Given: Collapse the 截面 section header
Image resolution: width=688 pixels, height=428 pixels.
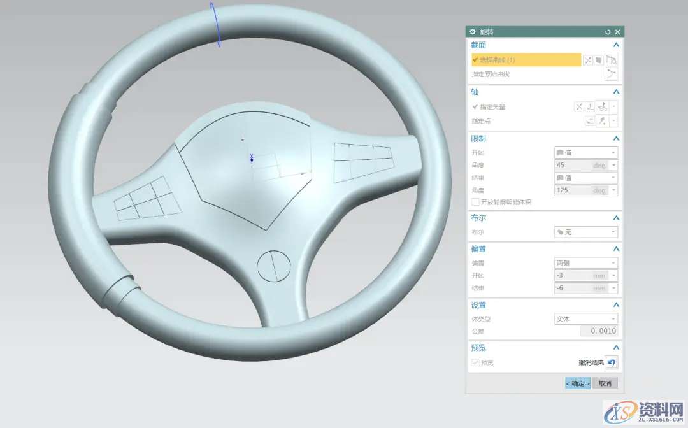Looking at the screenshot, I should point(616,45).
